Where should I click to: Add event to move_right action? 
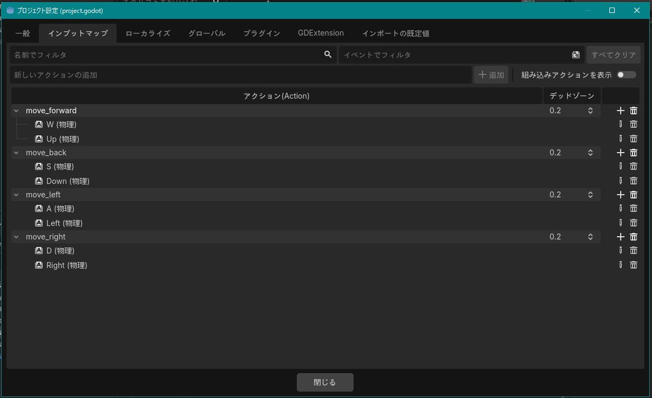[620, 237]
